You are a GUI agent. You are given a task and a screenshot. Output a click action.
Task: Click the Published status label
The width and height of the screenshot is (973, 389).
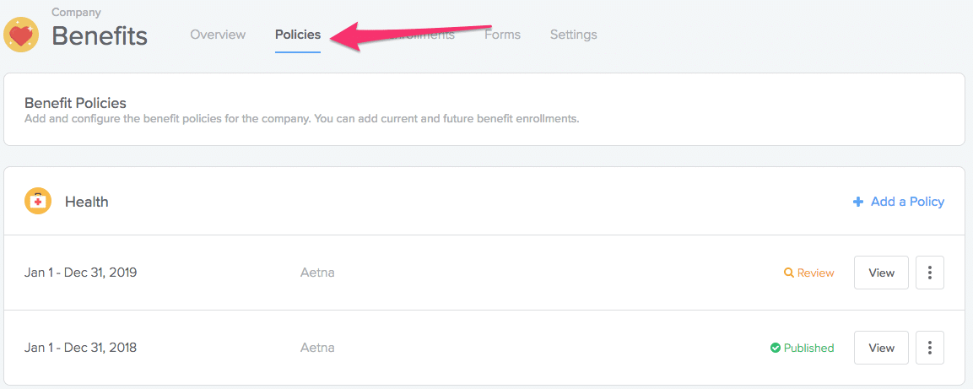pos(808,348)
